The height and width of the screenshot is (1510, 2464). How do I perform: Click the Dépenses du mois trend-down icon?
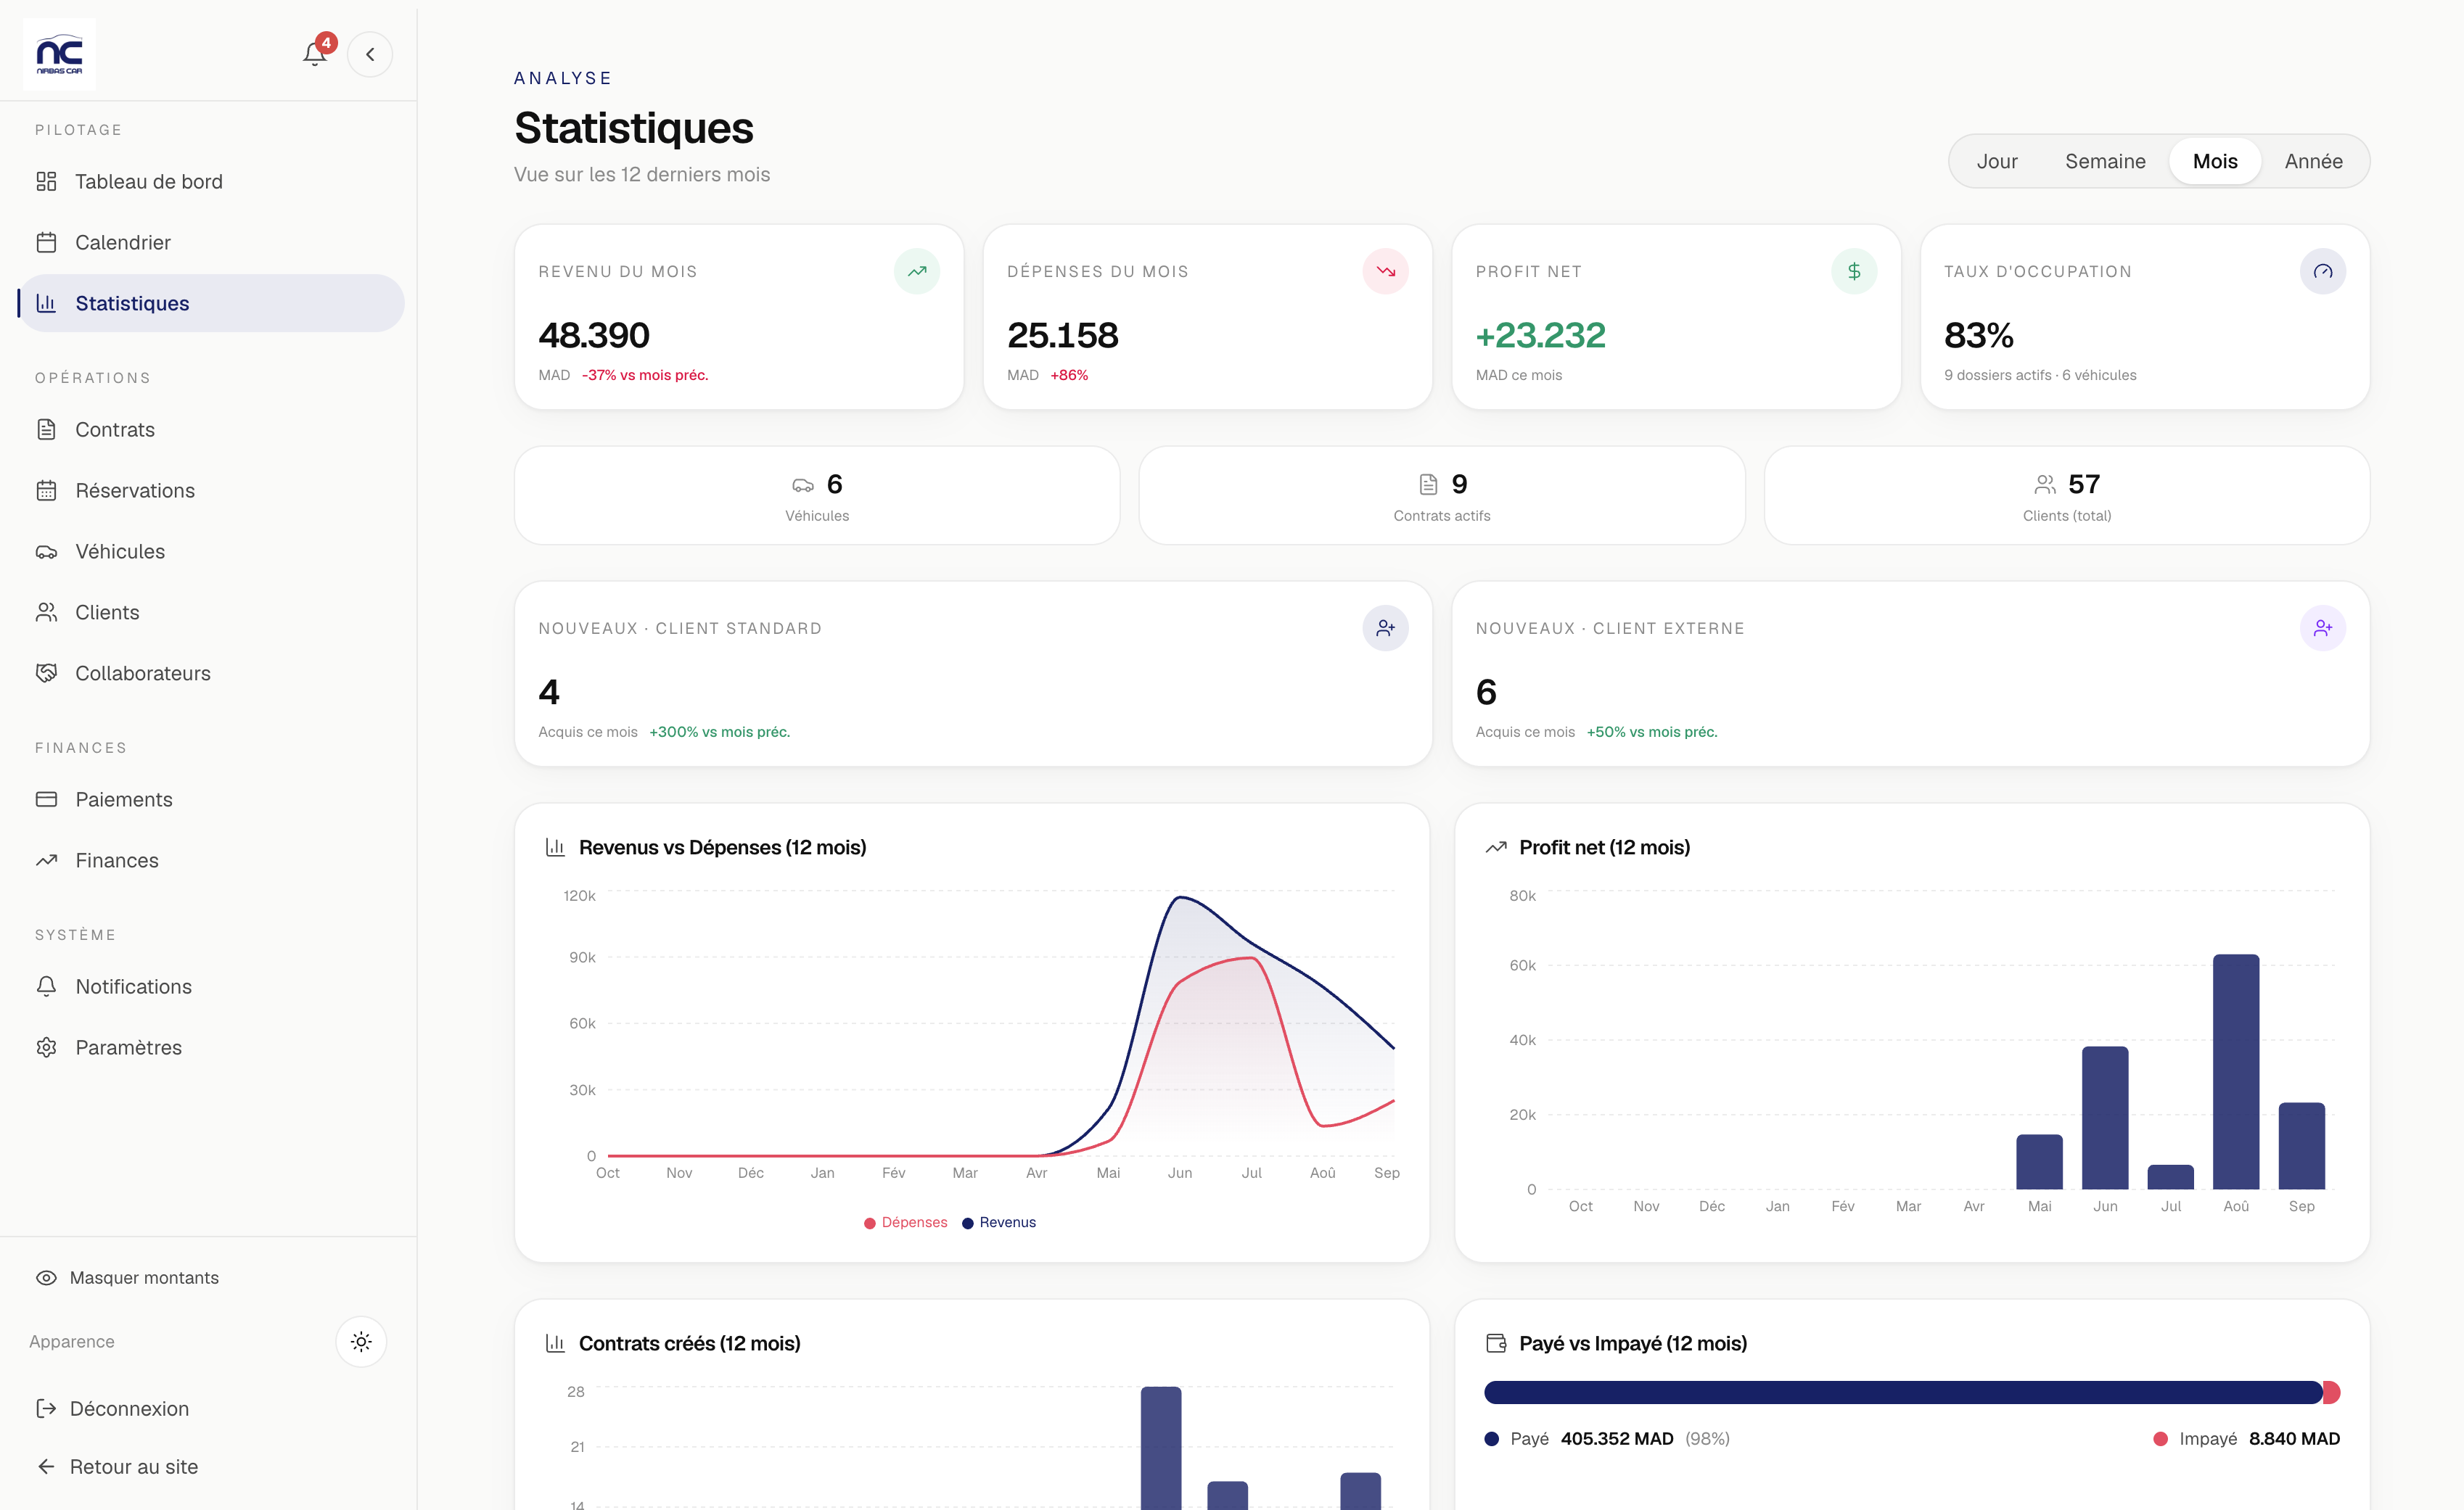coord(1385,272)
